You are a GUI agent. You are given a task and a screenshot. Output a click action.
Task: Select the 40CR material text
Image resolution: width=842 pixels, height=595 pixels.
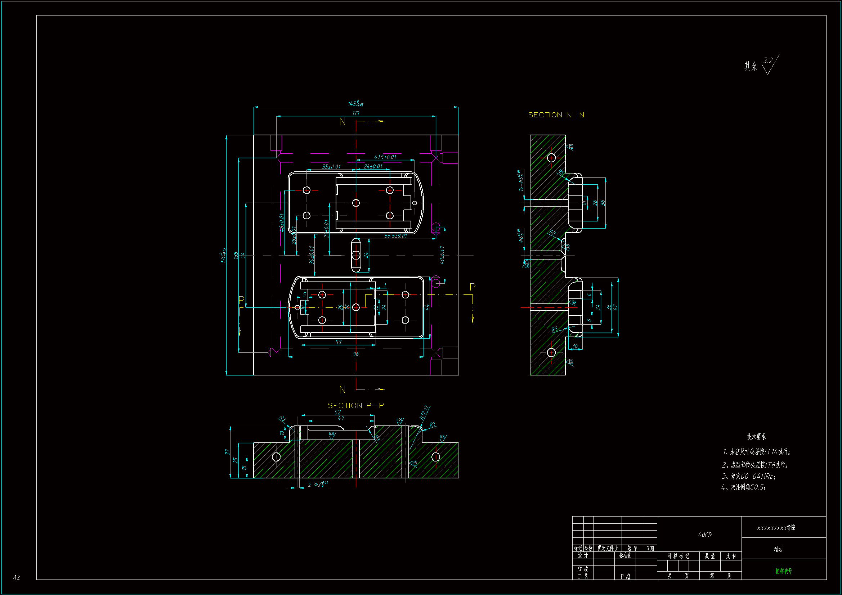click(x=705, y=535)
